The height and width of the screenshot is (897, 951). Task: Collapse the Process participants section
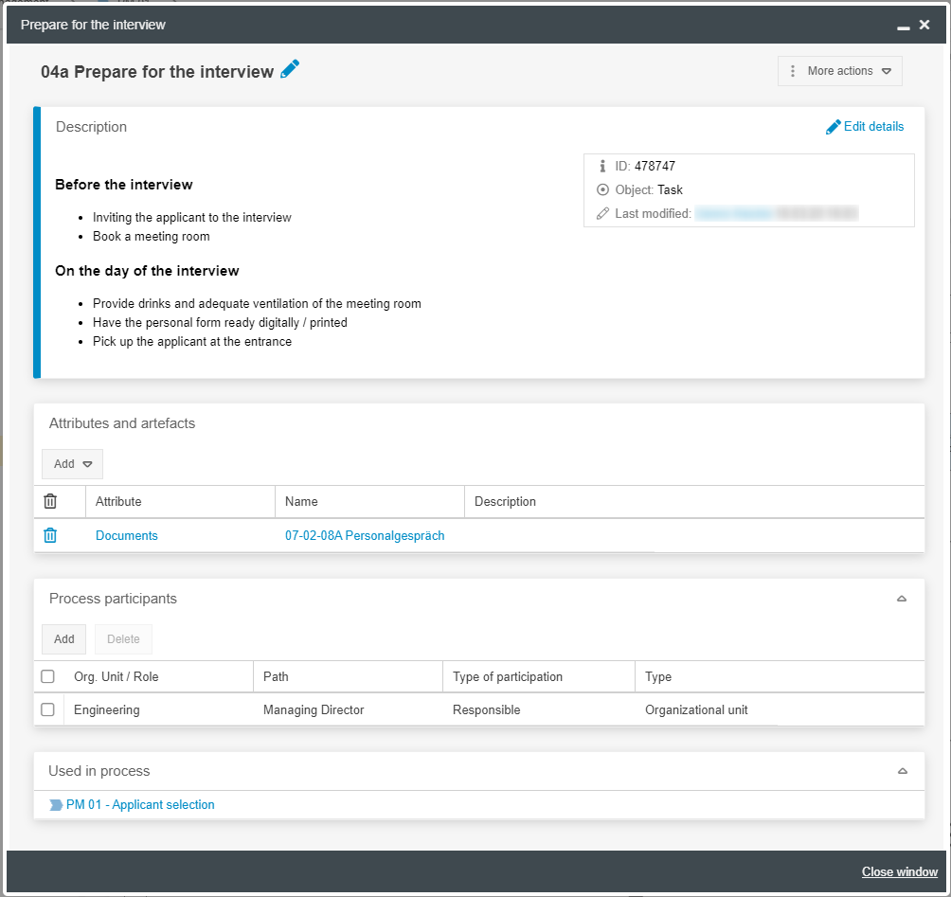902,599
